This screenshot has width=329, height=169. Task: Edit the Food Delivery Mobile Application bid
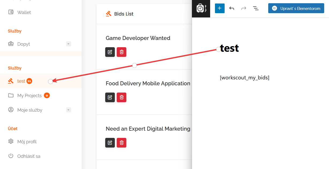(110, 97)
